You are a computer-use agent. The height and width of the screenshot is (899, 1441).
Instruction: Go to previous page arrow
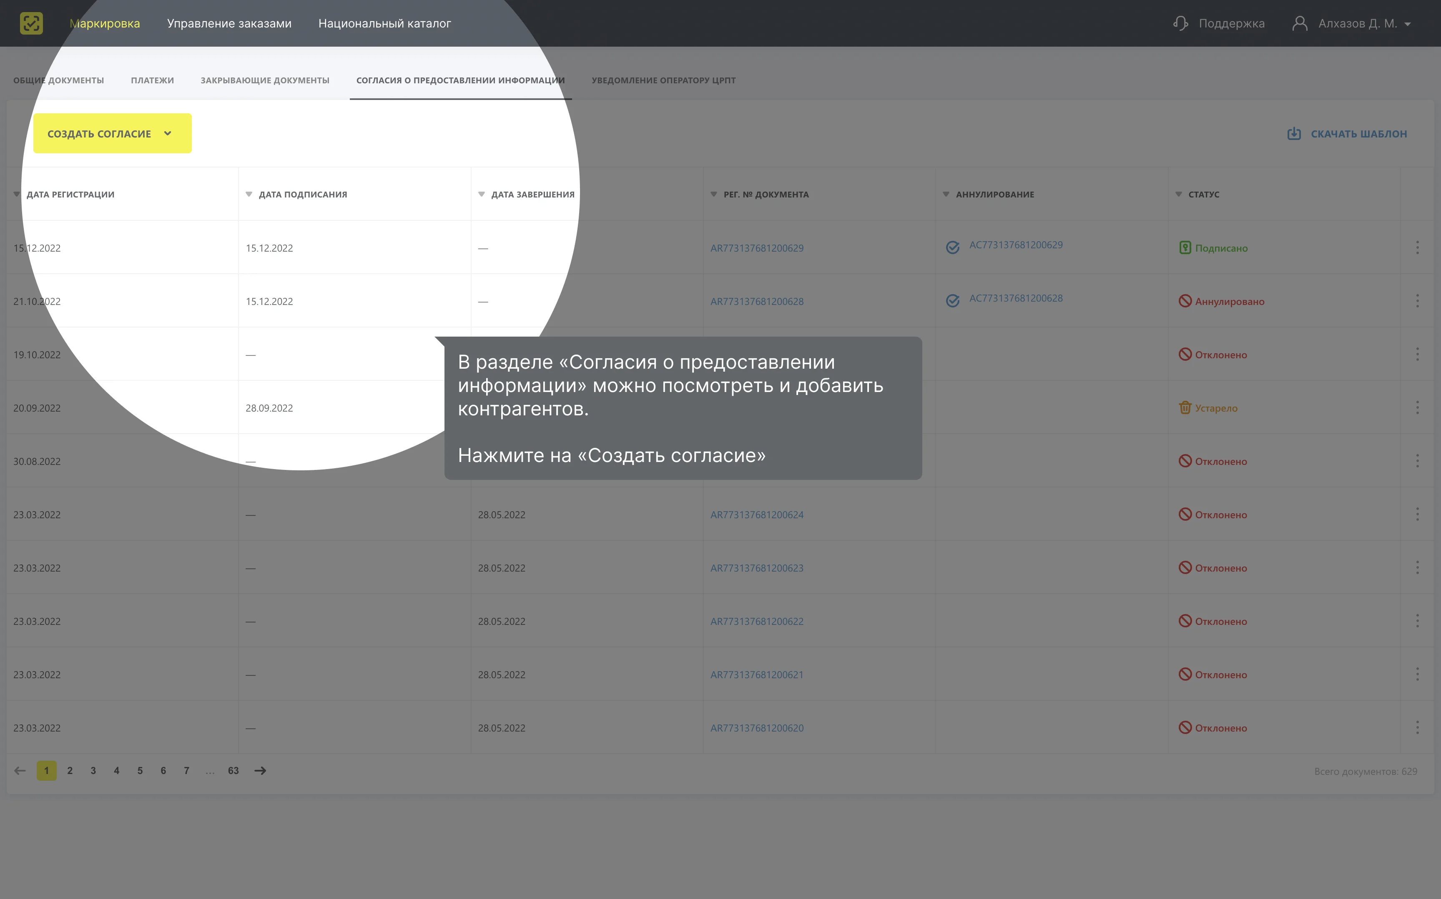(x=20, y=771)
